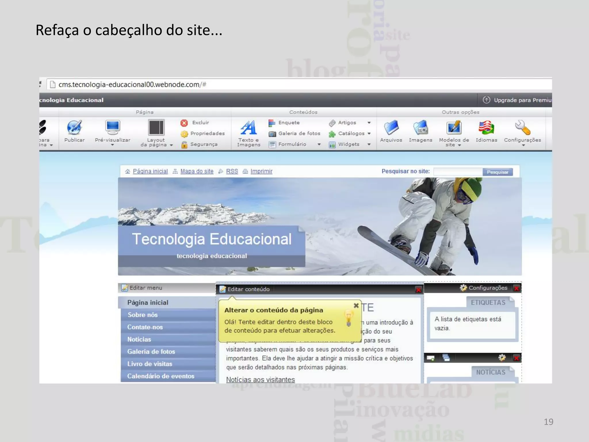Click the copy-block icon on Notícias toolbar

pos(446,358)
